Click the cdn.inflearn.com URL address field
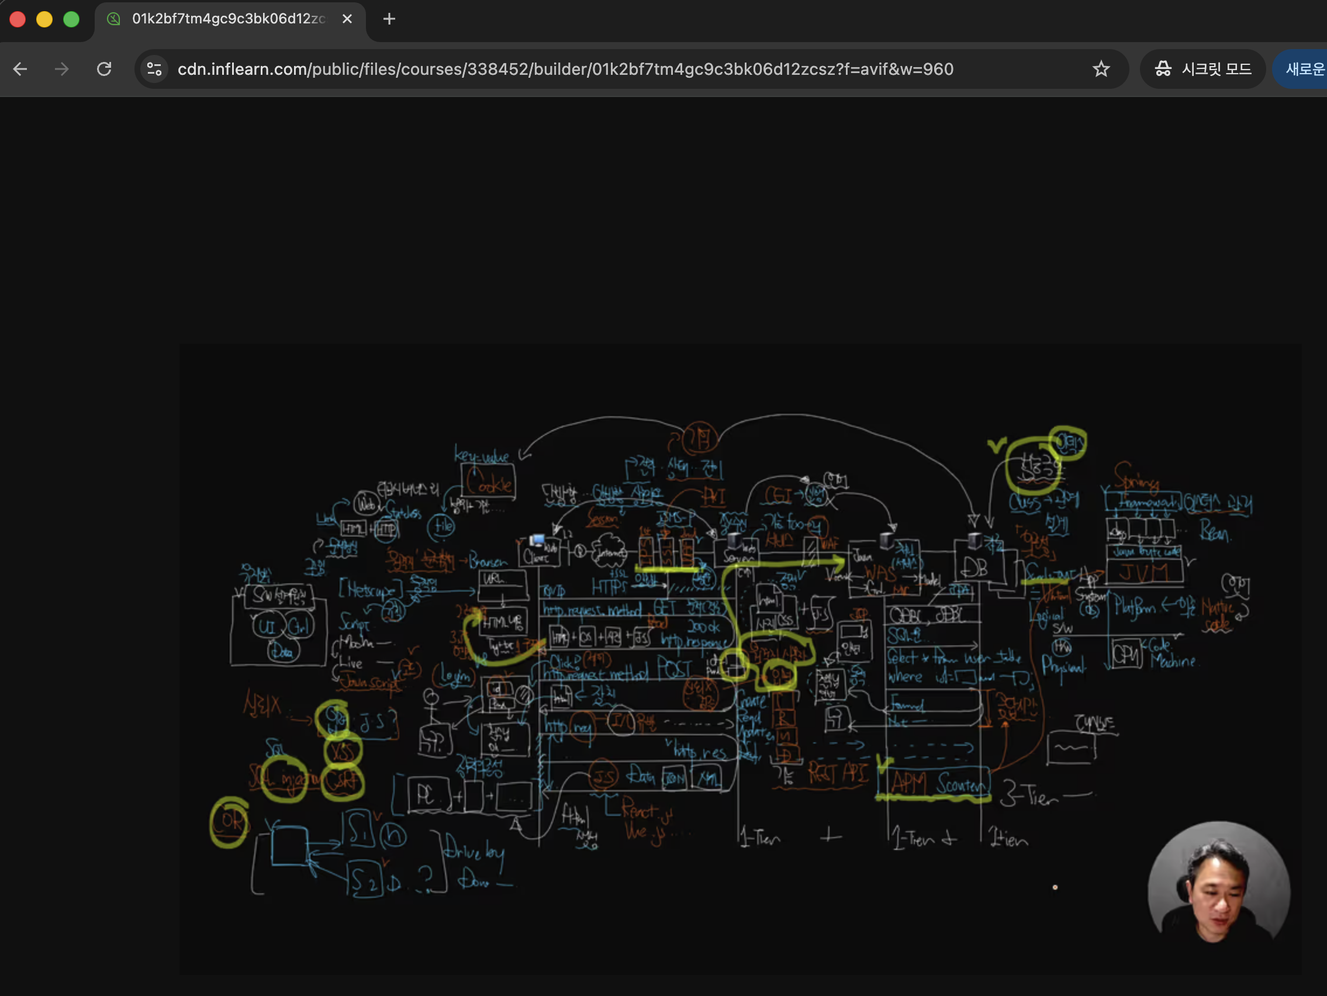Screen dimensions: 1327x996 (x=564, y=69)
